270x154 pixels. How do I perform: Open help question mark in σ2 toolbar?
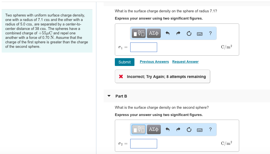tap(210, 129)
